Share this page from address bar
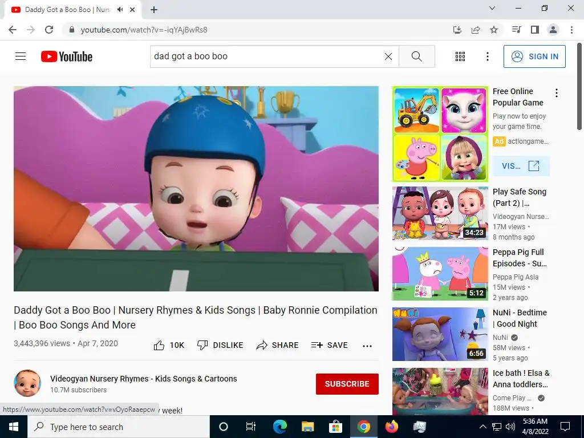This screenshot has height=438, width=584. click(476, 30)
